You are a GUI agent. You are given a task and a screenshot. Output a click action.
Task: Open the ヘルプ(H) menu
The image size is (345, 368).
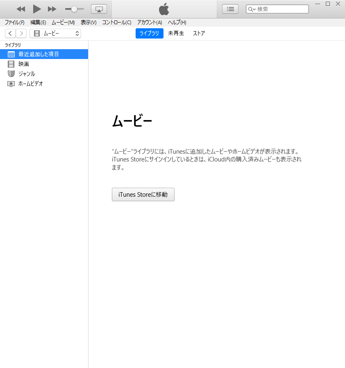point(177,23)
